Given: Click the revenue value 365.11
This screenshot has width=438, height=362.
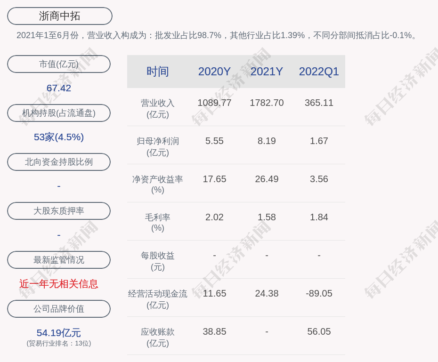Looking at the screenshot, I should pyautogui.click(x=319, y=103).
